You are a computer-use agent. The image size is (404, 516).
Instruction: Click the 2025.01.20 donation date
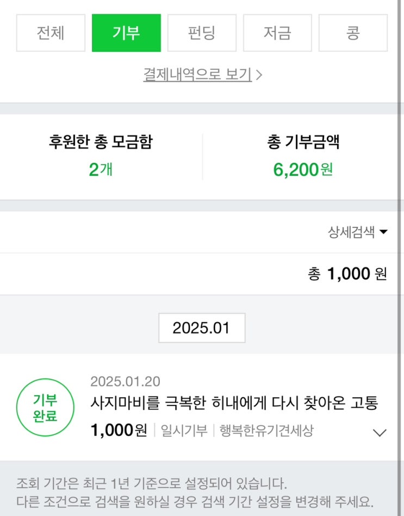(125, 382)
